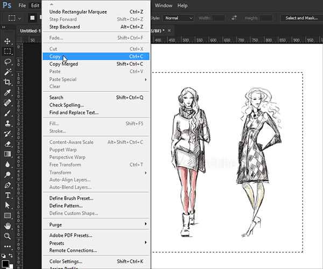Select the Crop tool

coord(8,82)
